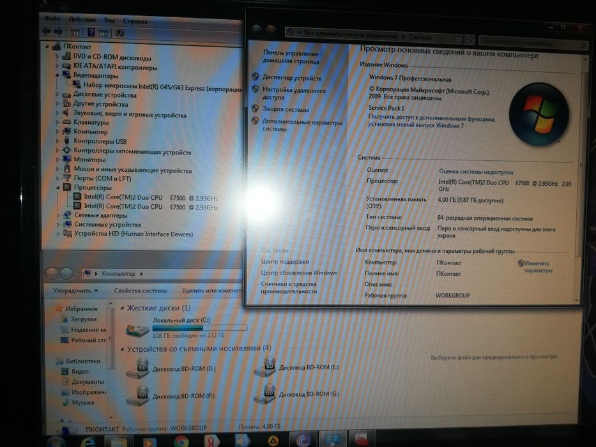Screen dimensions: 596x447
Task: Expand IDE ATA/ATAPI контроллеры
Action: pos(57,66)
